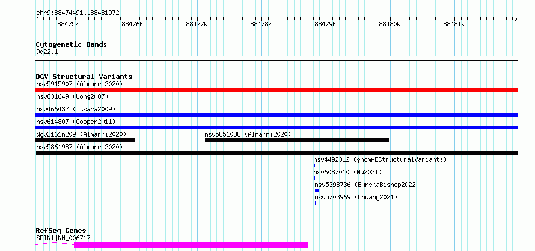The width and height of the screenshot is (535, 251).
Task: Open variant label nsv5851038 (Almarri2020)
Action: coord(248,134)
